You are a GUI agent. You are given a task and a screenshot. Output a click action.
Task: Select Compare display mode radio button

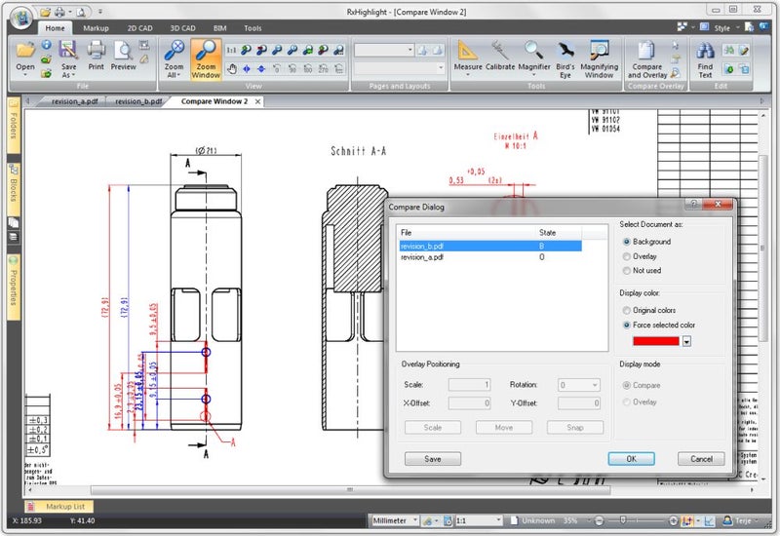(627, 385)
